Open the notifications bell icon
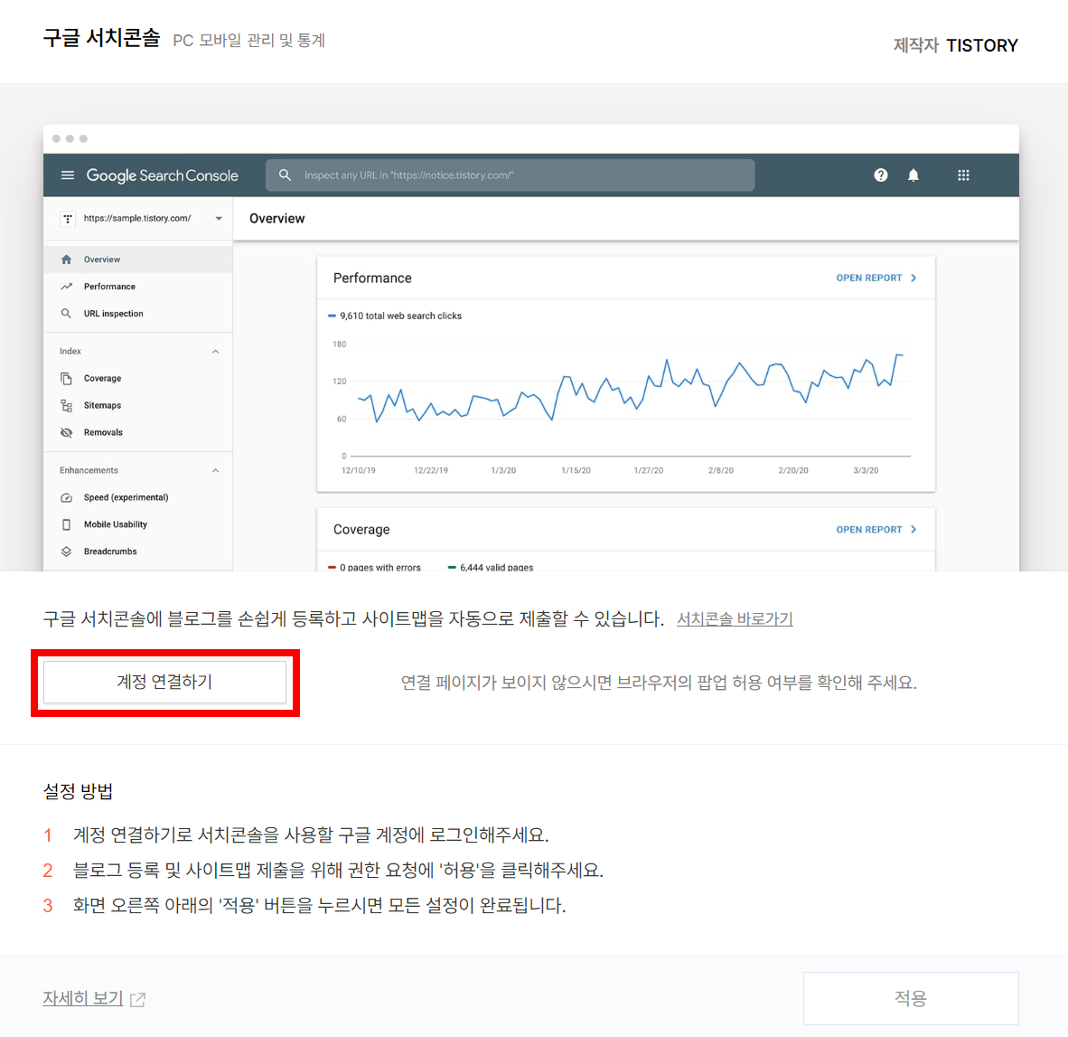The image size is (1068, 1037). [x=913, y=175]
